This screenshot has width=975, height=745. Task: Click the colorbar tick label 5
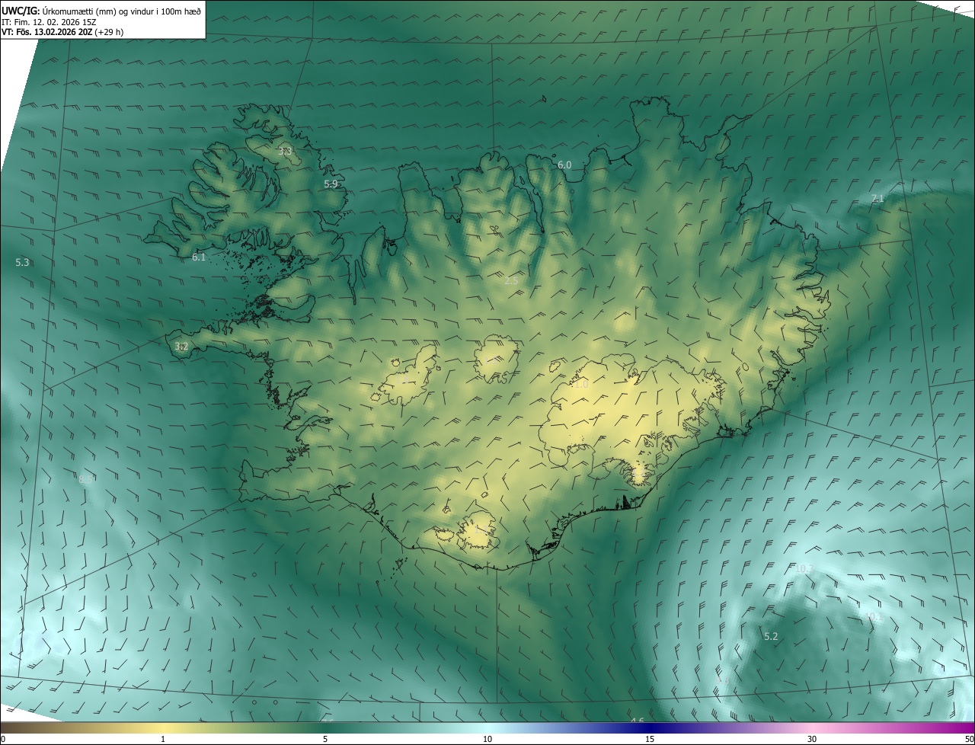[325, 739]
